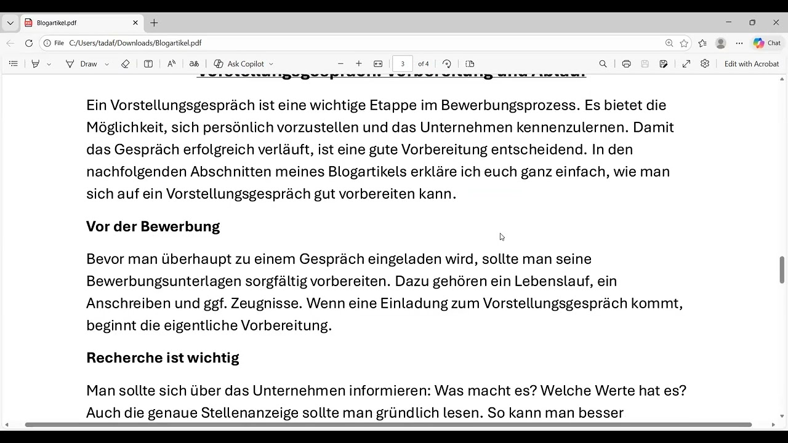The width and height of the screenshot is (788, 443).
Task: Open the Translate tool
Action: (194, 64)
